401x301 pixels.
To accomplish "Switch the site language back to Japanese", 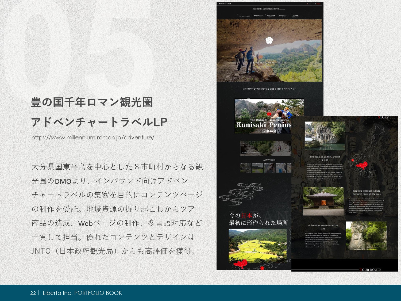I will [x=310, y=4].
